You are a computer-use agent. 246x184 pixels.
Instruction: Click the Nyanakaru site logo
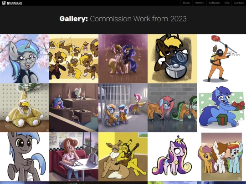(x=12, y=3)
